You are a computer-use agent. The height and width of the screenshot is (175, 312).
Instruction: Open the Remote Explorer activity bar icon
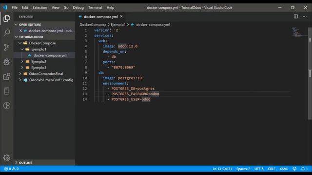pyautogui.click(x=6, y=91)
